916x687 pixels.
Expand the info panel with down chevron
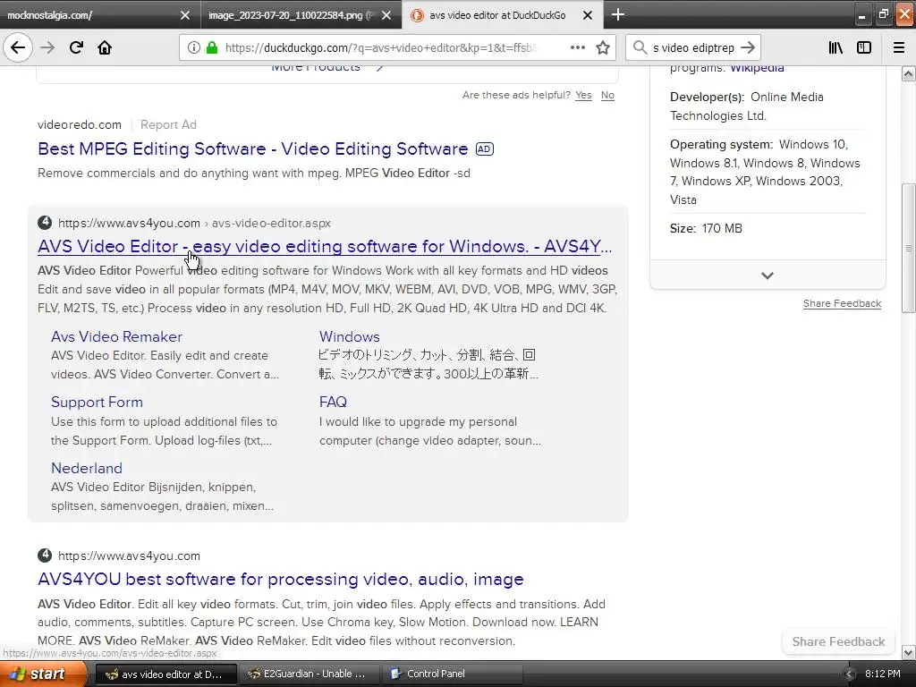click(x=768, y=276)
